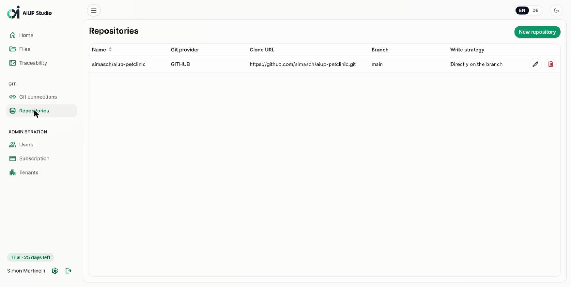Open Files in the sidebar
Viewport: 571px width, 287px height.
pos(41,49)
